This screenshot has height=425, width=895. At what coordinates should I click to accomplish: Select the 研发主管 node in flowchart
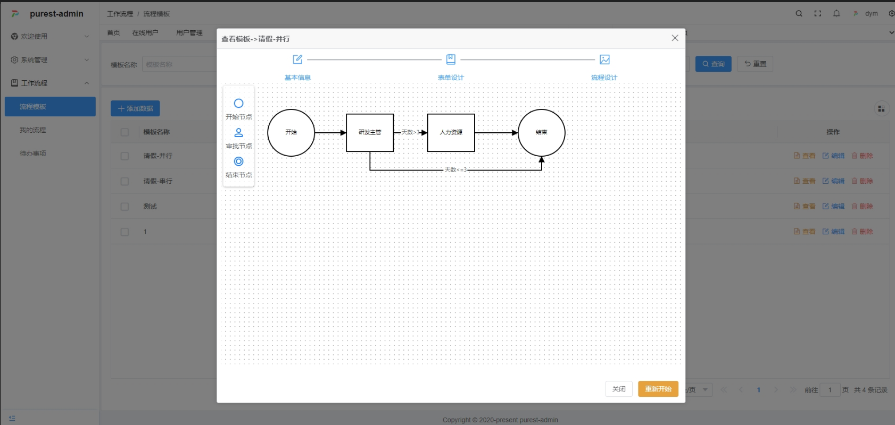click(370, 133)
